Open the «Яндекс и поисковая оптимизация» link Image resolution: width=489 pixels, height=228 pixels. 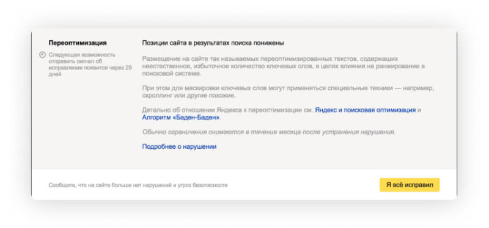365,110
